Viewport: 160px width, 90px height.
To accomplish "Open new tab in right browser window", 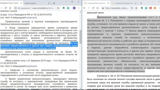I will (x=141, y=3).
